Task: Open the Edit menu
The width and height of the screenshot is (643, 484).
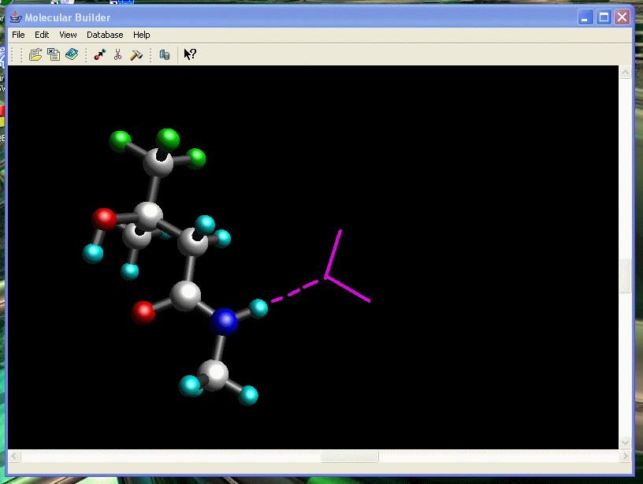Action: [x=42, y=35]
